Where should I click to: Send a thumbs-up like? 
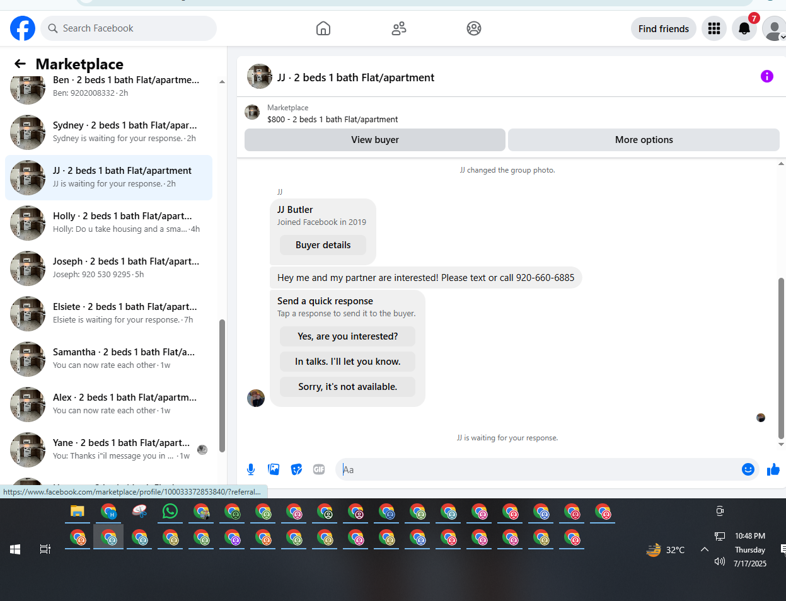tap(773, 469)
